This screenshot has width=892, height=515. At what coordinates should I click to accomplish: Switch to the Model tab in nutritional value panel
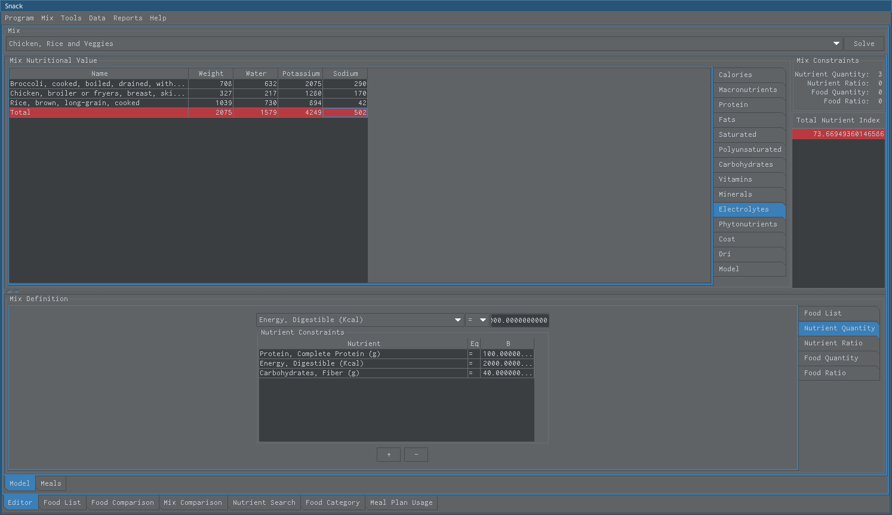749,269
